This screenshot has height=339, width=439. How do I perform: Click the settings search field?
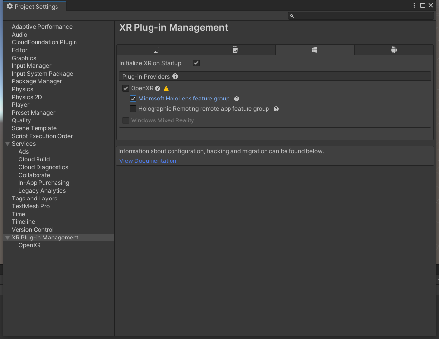(361, 16)
